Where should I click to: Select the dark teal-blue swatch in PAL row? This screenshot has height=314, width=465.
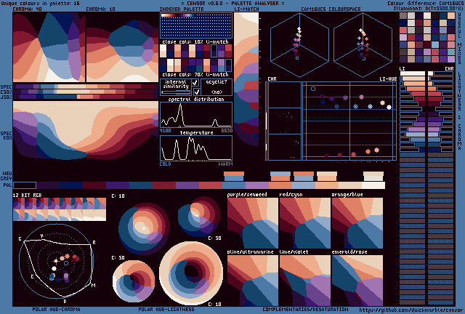pyautogui.click(x=141, y=185)
